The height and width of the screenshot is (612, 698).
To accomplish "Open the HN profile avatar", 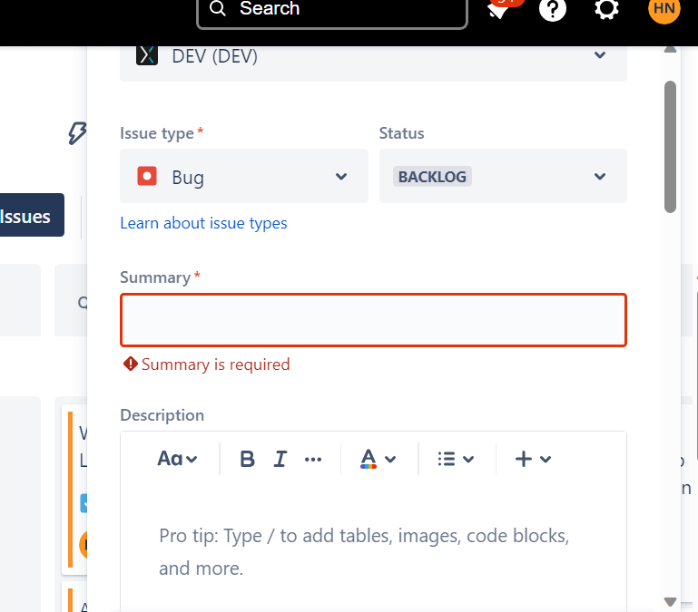I will tap(664, 9).
